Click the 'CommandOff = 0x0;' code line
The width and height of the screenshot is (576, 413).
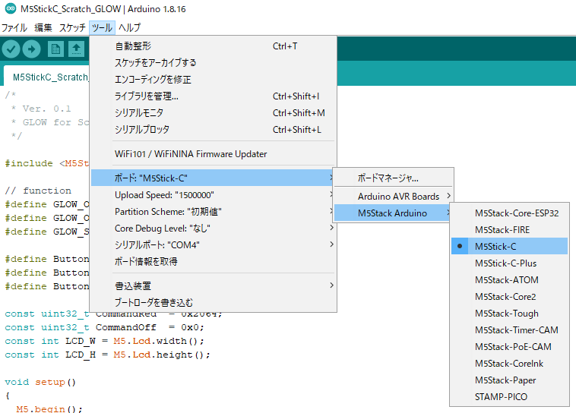tap(104, 327)
